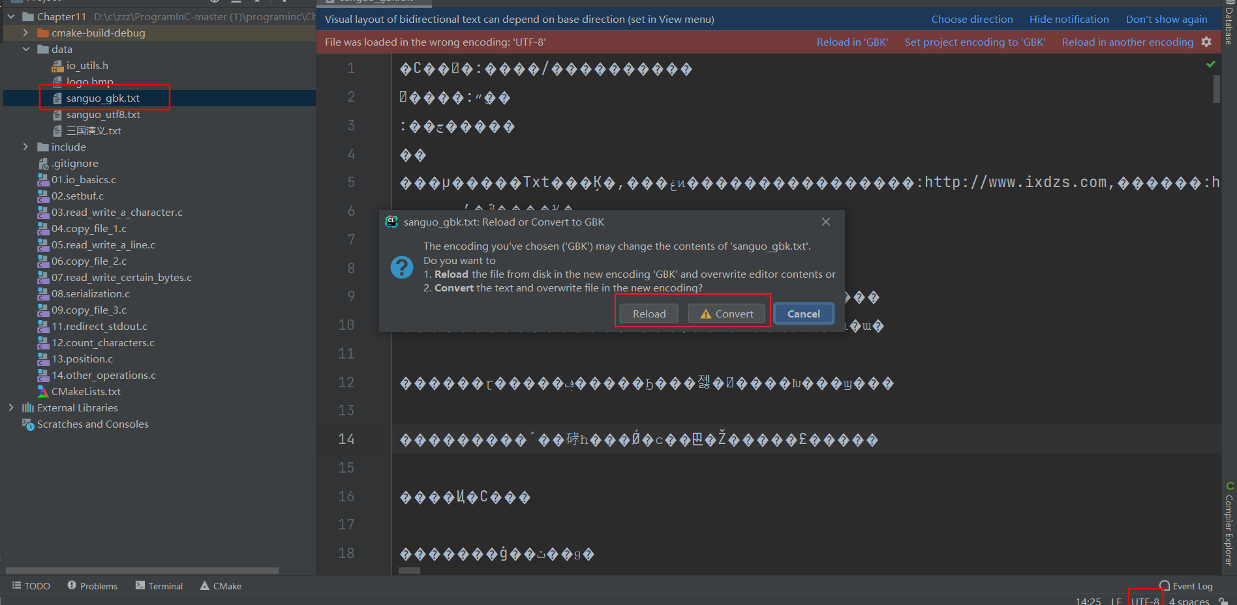Image resolution: width=1237 pixels, height=605 pixels.
Task: Cancel the encoding change dialog
Action: 804,314
